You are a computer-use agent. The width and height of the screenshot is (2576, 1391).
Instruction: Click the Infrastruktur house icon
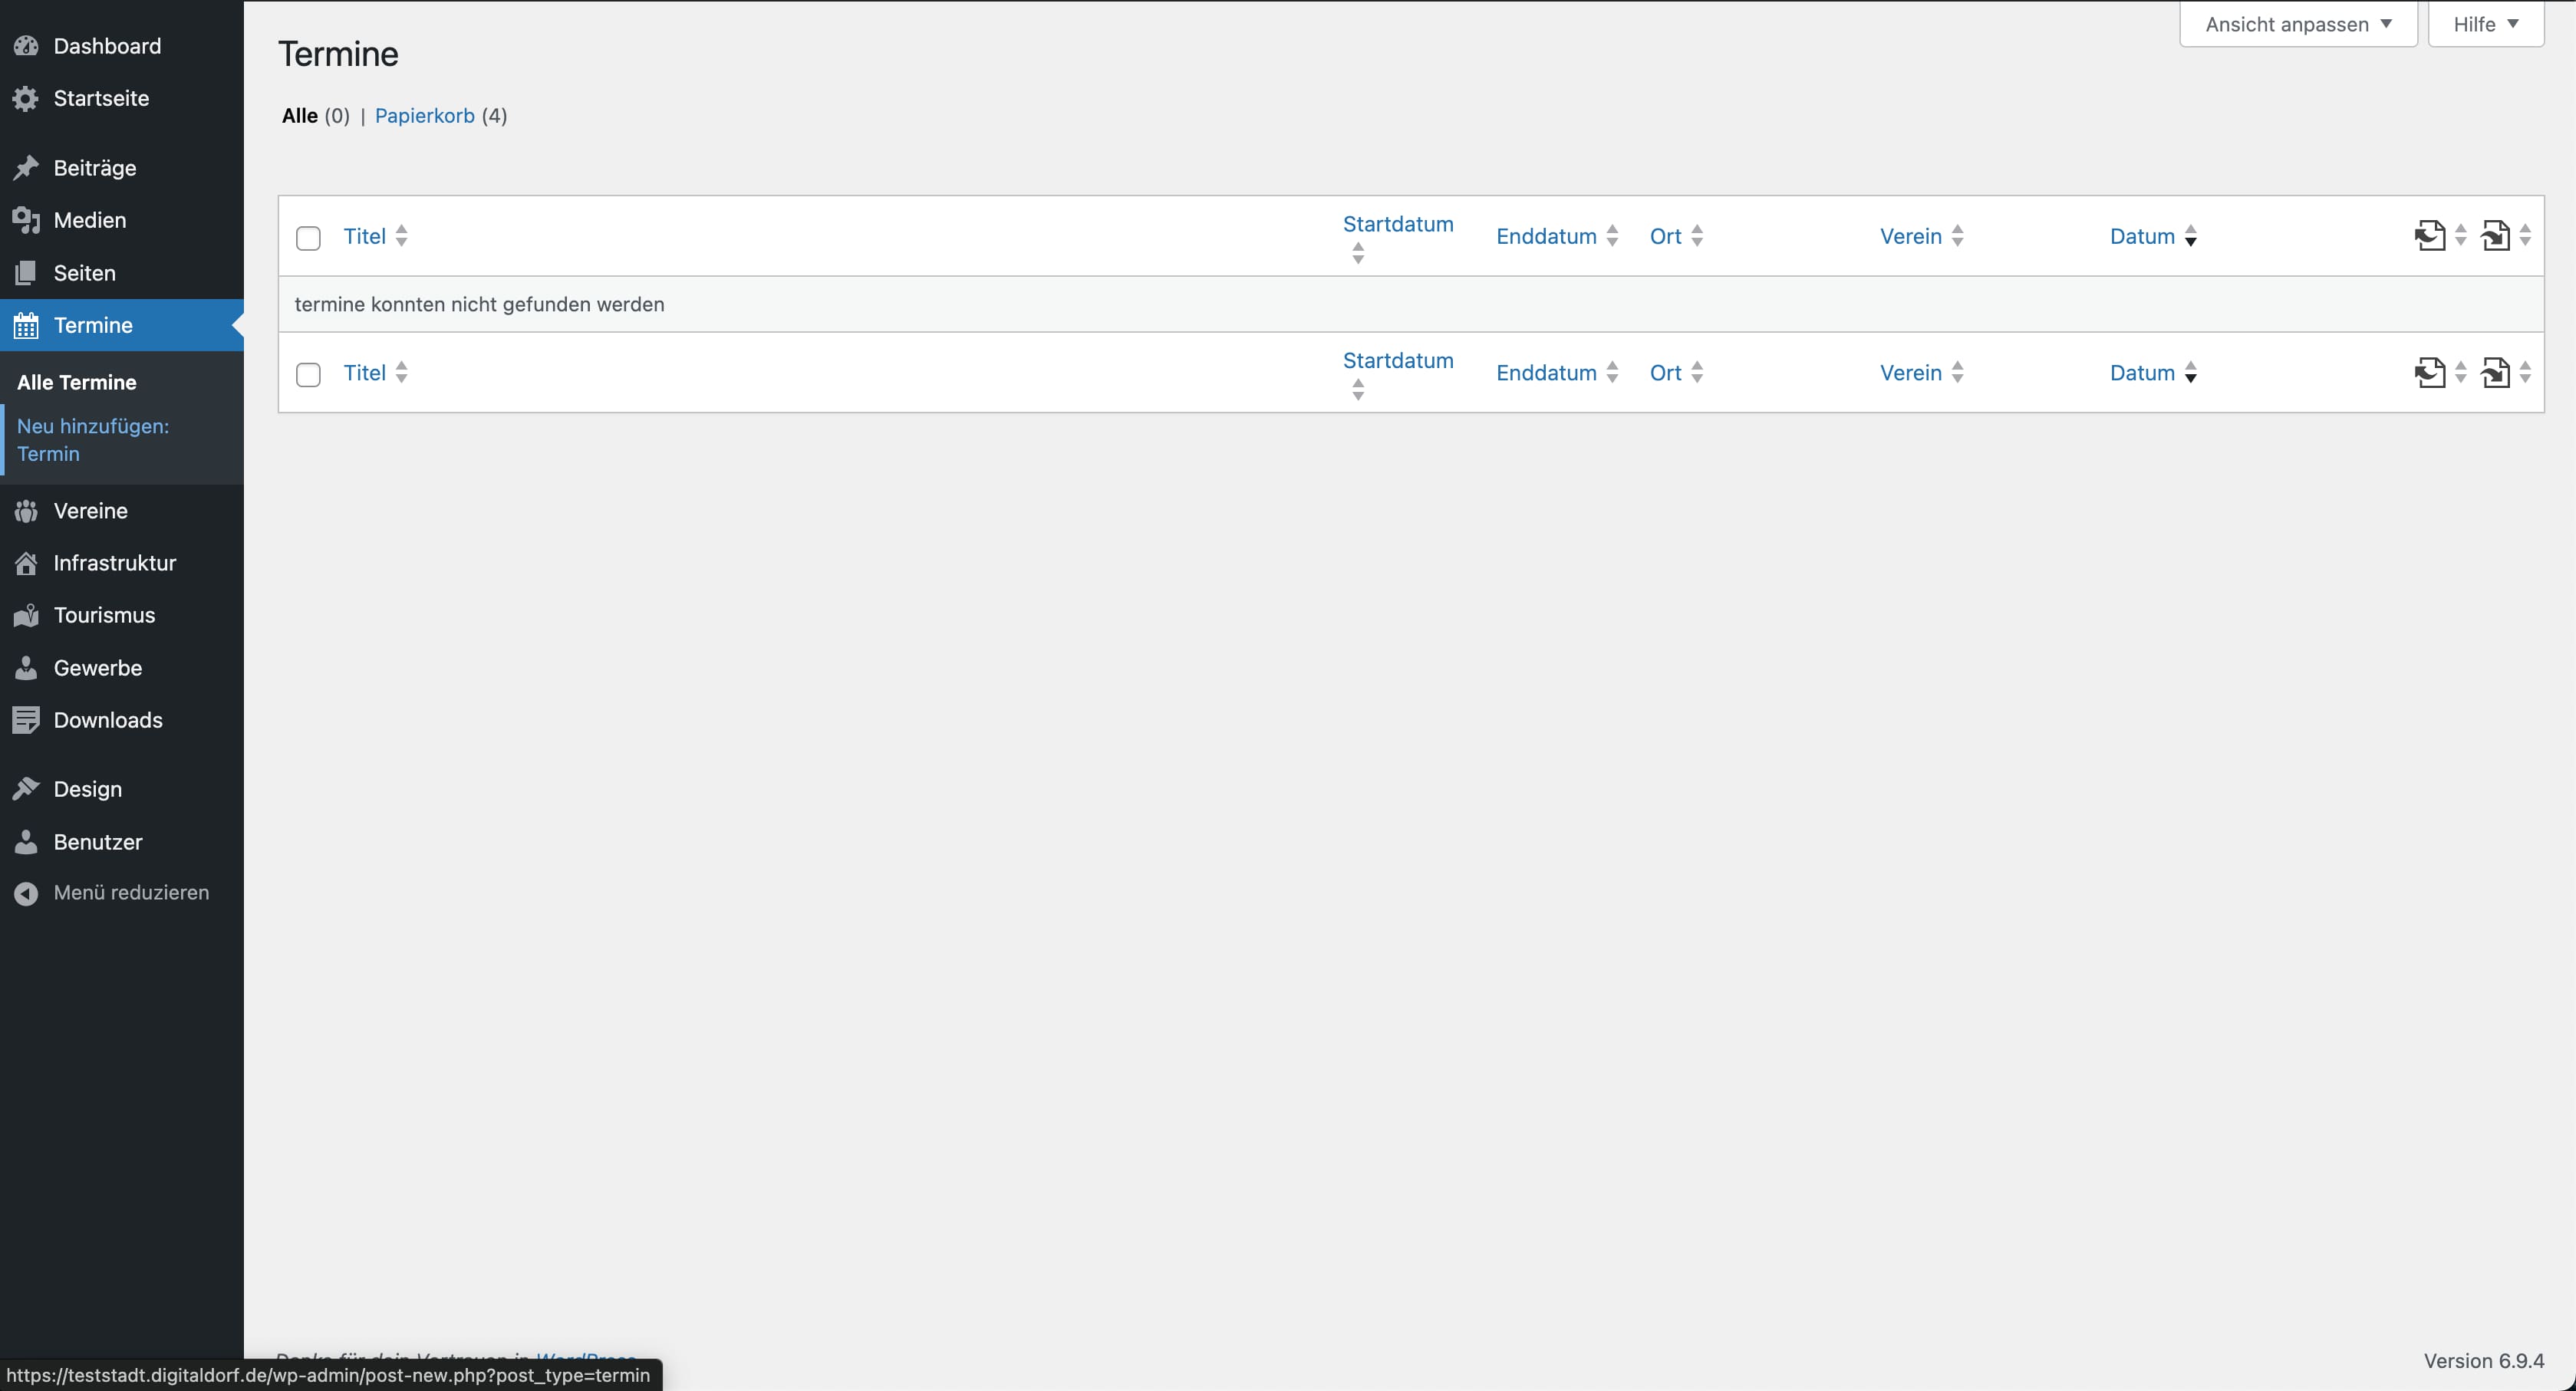coord(26,563)
